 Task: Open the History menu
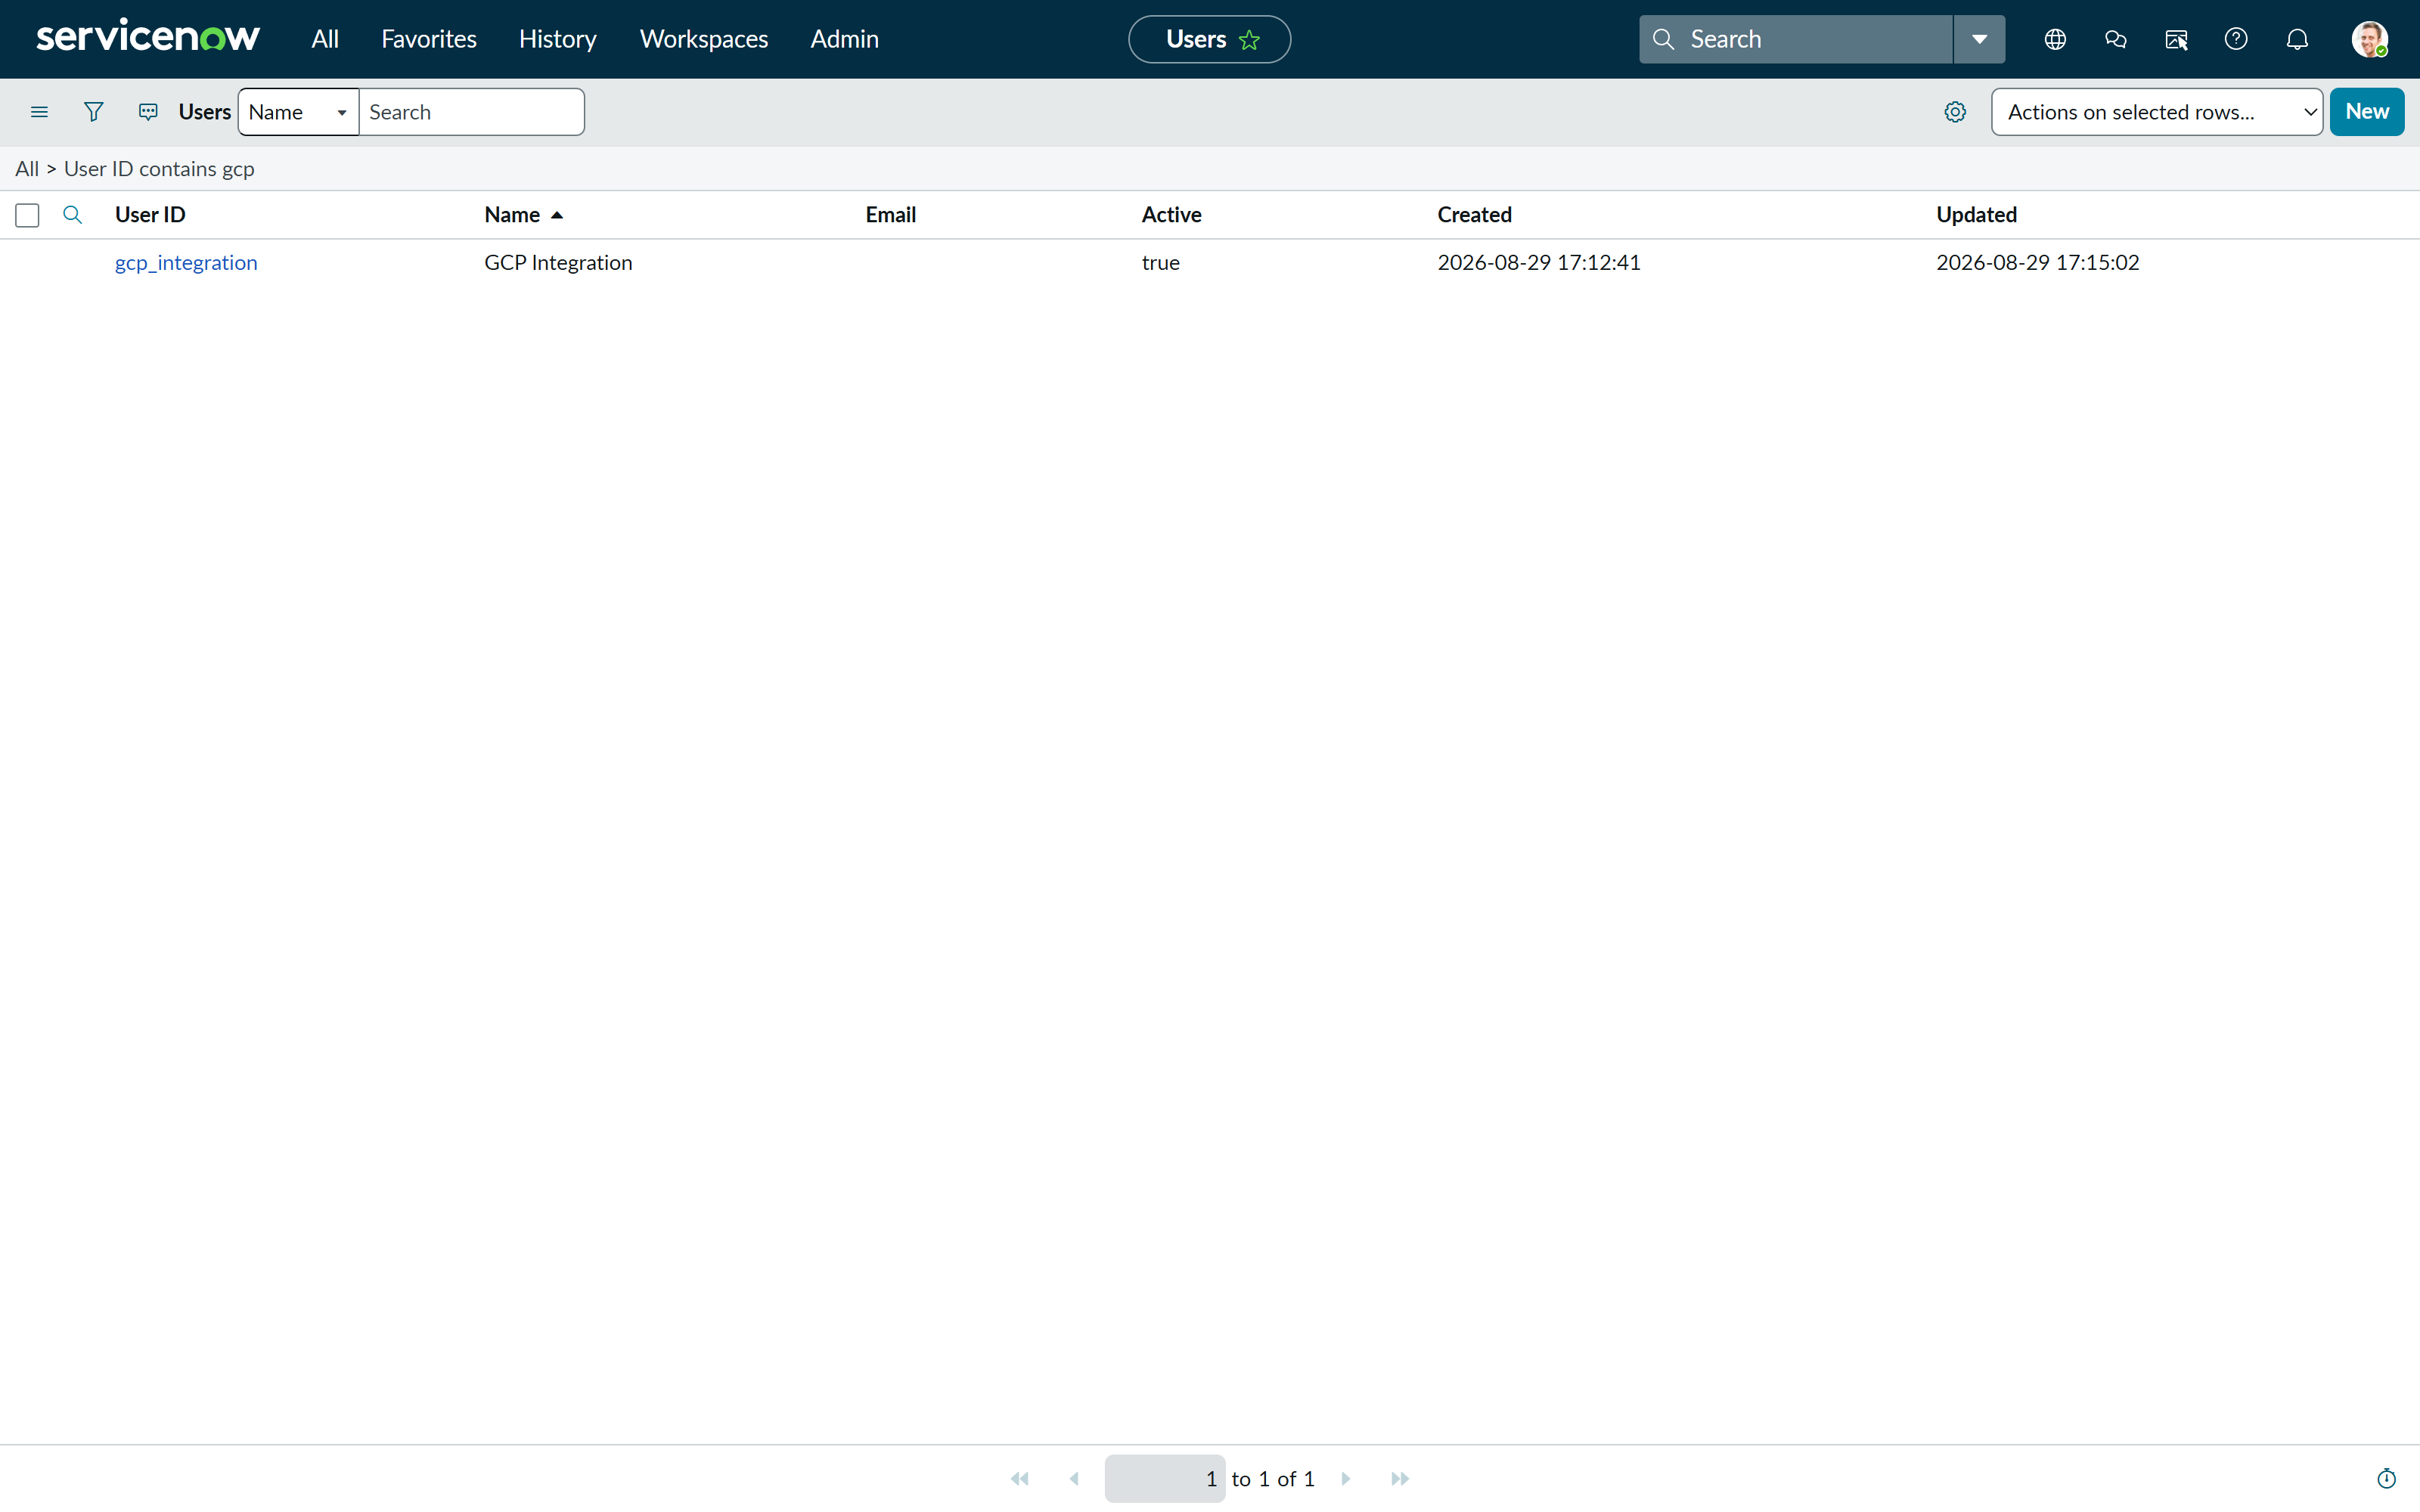tap(557, 39)
